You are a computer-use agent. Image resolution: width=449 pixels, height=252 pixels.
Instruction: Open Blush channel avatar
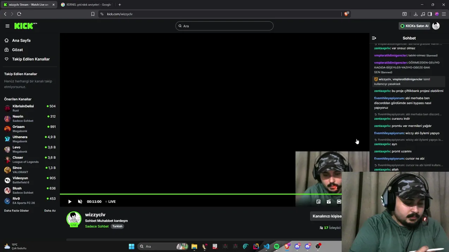7,190
